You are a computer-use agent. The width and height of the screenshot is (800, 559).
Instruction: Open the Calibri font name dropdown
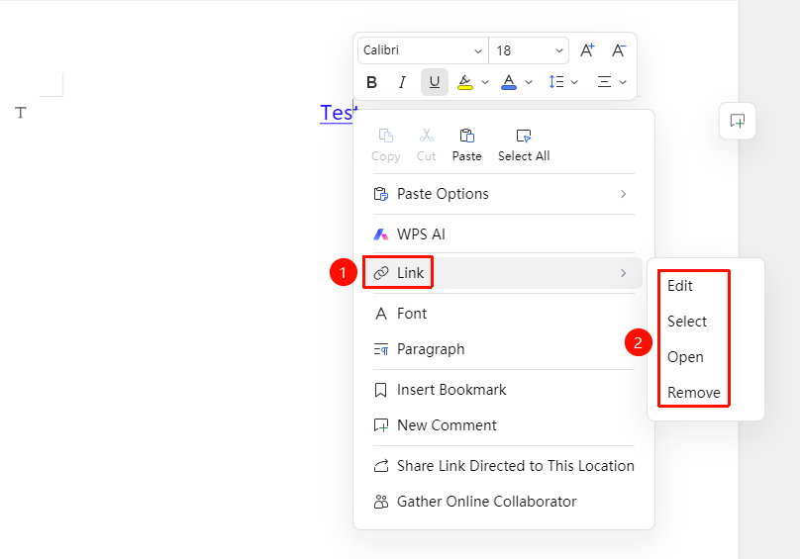423,50
